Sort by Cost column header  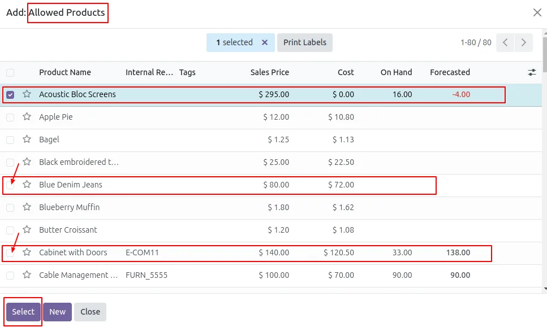pos(346,72)
